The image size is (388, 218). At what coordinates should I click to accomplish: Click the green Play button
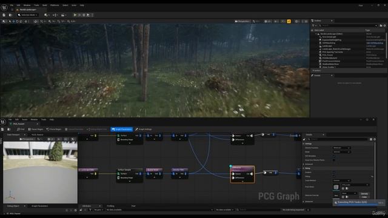click(x=75, y=15)
